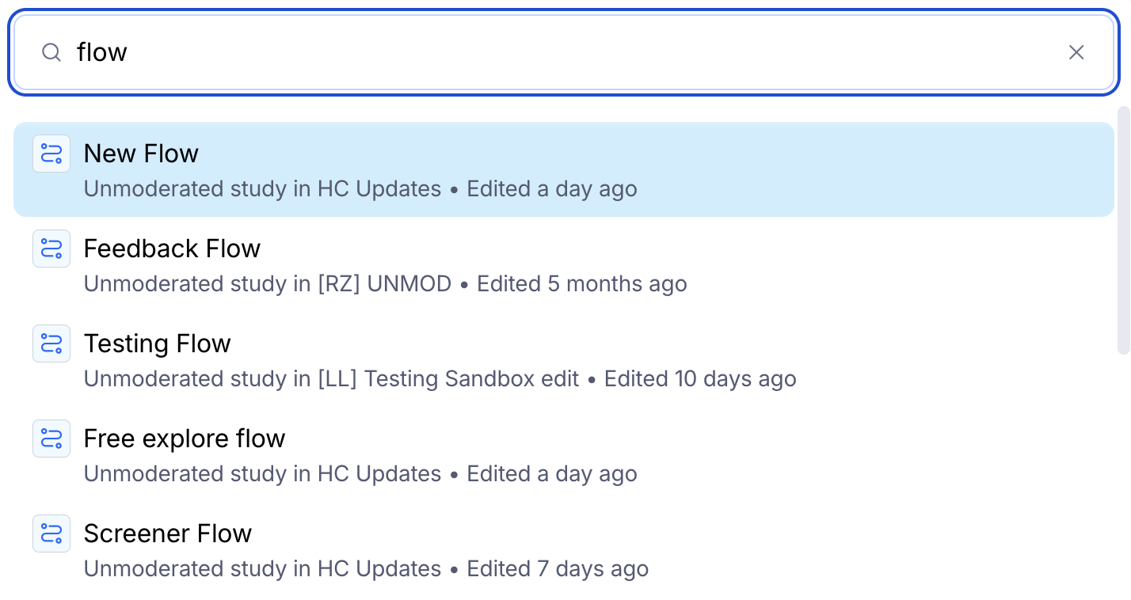The image size is (1131, 600).
Task: Click the Free explore flow icon
Action: pyautogui.click(x=51, y=439)
